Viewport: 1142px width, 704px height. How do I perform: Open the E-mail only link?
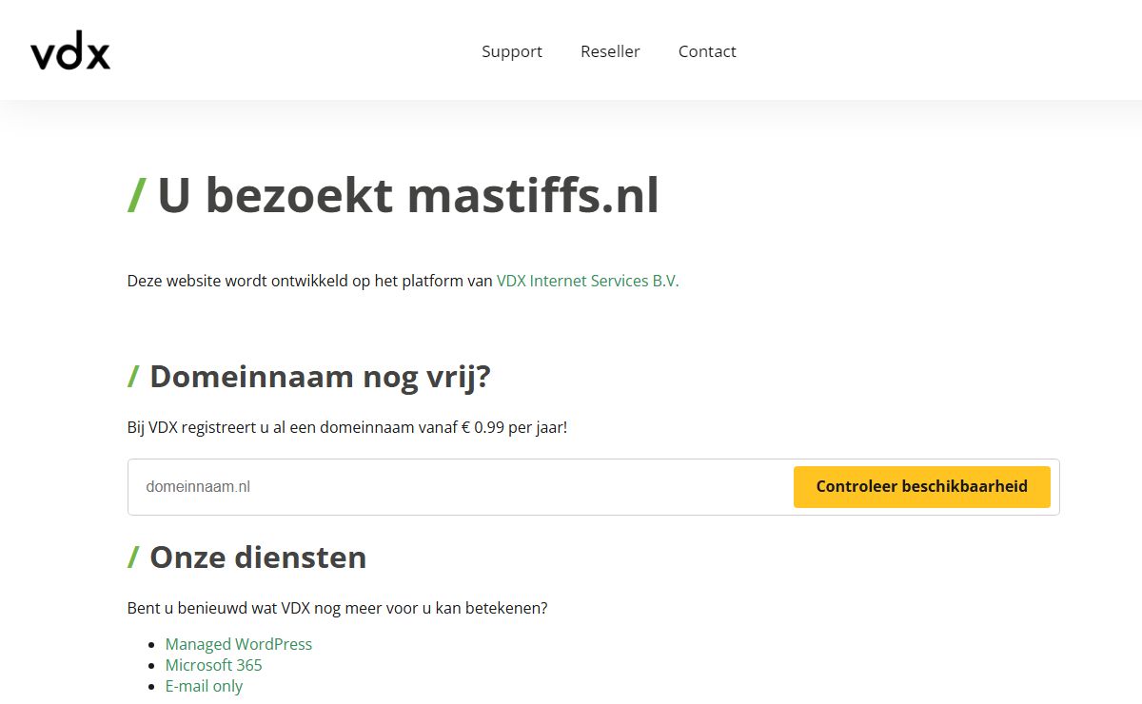click(x=204, y=686)
